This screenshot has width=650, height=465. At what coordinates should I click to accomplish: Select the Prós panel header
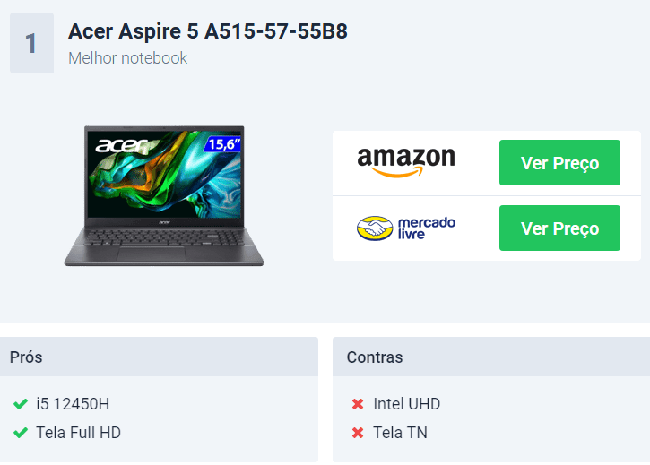[160, 357]
